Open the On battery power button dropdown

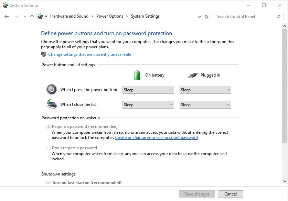(148, 90)
